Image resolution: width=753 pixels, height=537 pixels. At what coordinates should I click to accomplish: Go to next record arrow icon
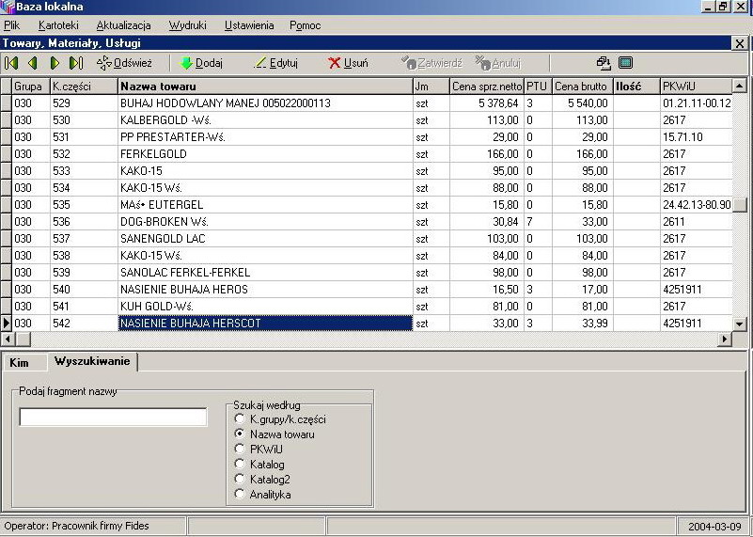pyautogui.click(x=55, y=63)
